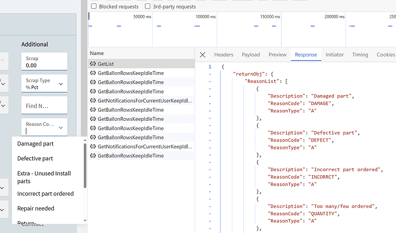The width and height of the screenshot is (396, 233).
Task: Open the Timing tab
Action: click(360, 55)
